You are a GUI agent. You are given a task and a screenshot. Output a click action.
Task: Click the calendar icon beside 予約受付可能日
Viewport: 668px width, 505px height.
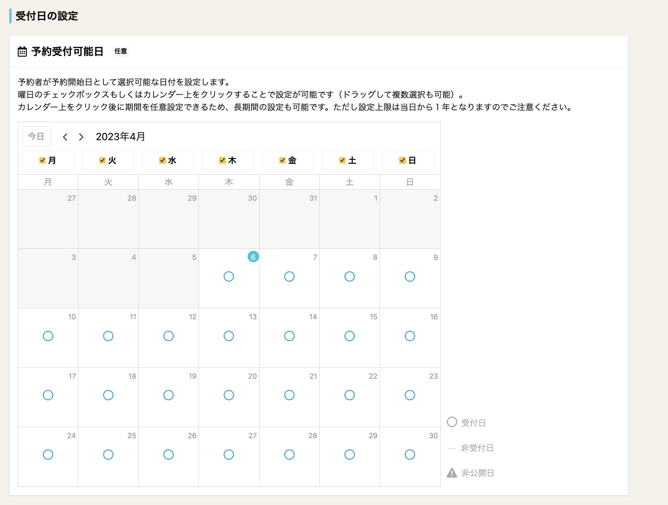(22, 52)
